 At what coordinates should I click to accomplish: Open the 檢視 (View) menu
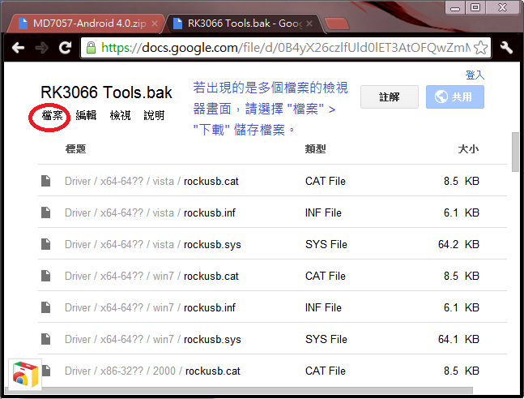click(x=120, y=115)
